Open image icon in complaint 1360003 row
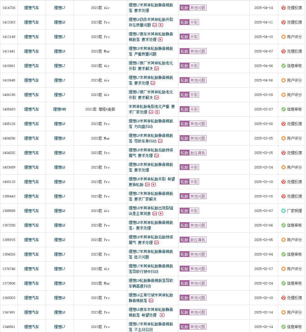Image resolution: width=306 pixels, height=332 pixels. point(151,301)
